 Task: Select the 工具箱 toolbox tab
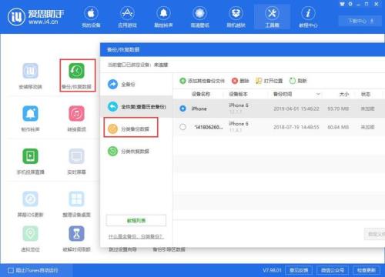tap(272, 17)
